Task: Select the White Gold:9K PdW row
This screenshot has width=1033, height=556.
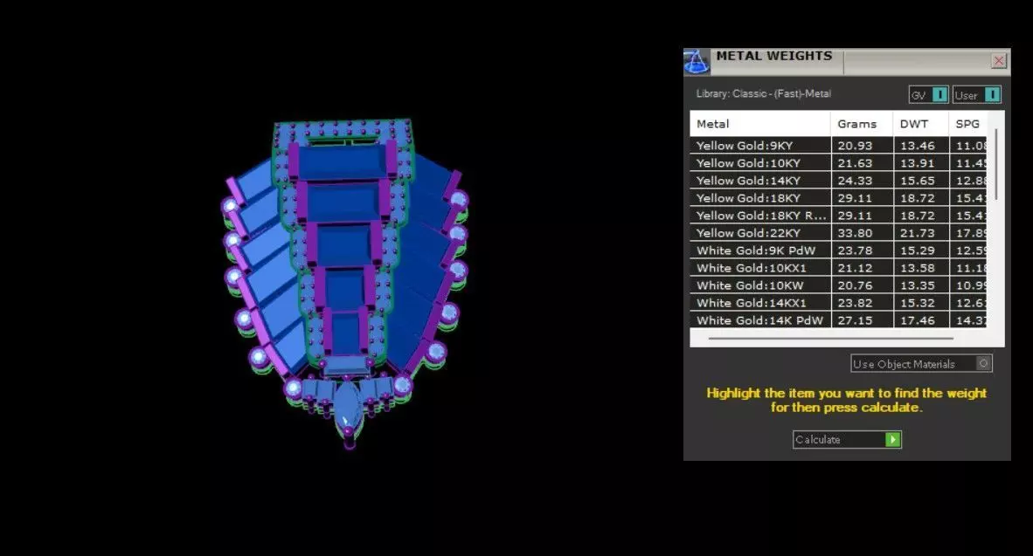Action: pyautogui.click(x=838, y=250)
